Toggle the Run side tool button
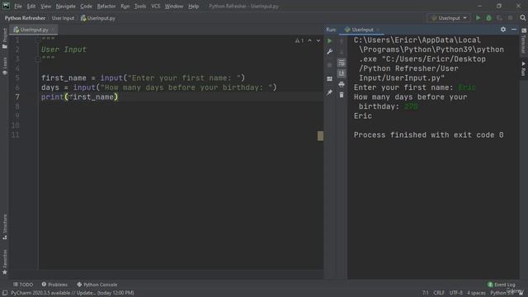 click(524, 68)
